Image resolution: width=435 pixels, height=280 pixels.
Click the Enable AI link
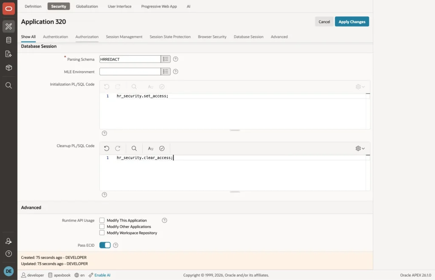(x=99, y=275)
